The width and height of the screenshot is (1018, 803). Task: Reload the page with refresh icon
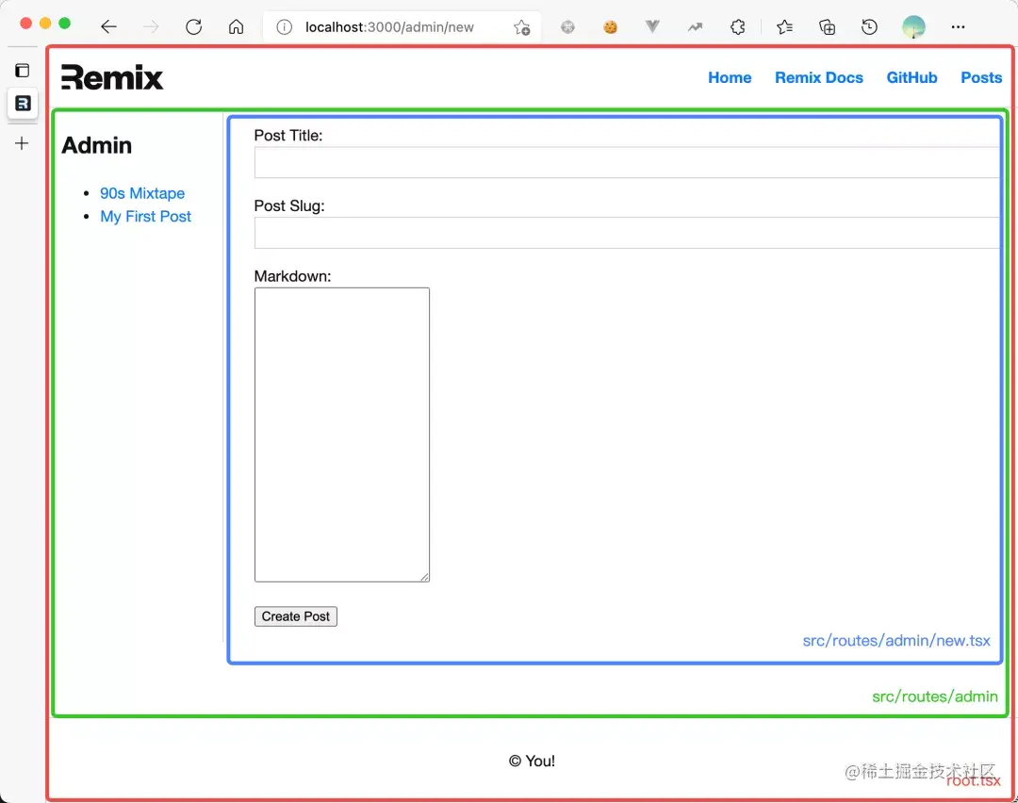pos(193,26)
